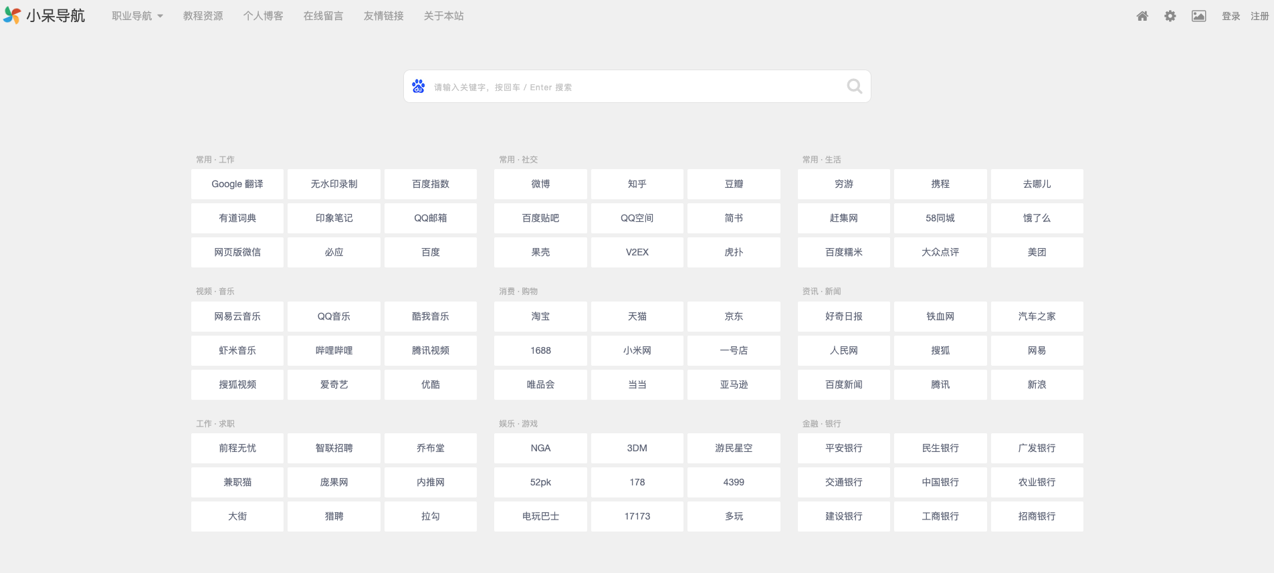Select the 游民星空 tile
The height and width of the screenshot is (573, 1274).
pyautogui.click(x=734, y=448)
